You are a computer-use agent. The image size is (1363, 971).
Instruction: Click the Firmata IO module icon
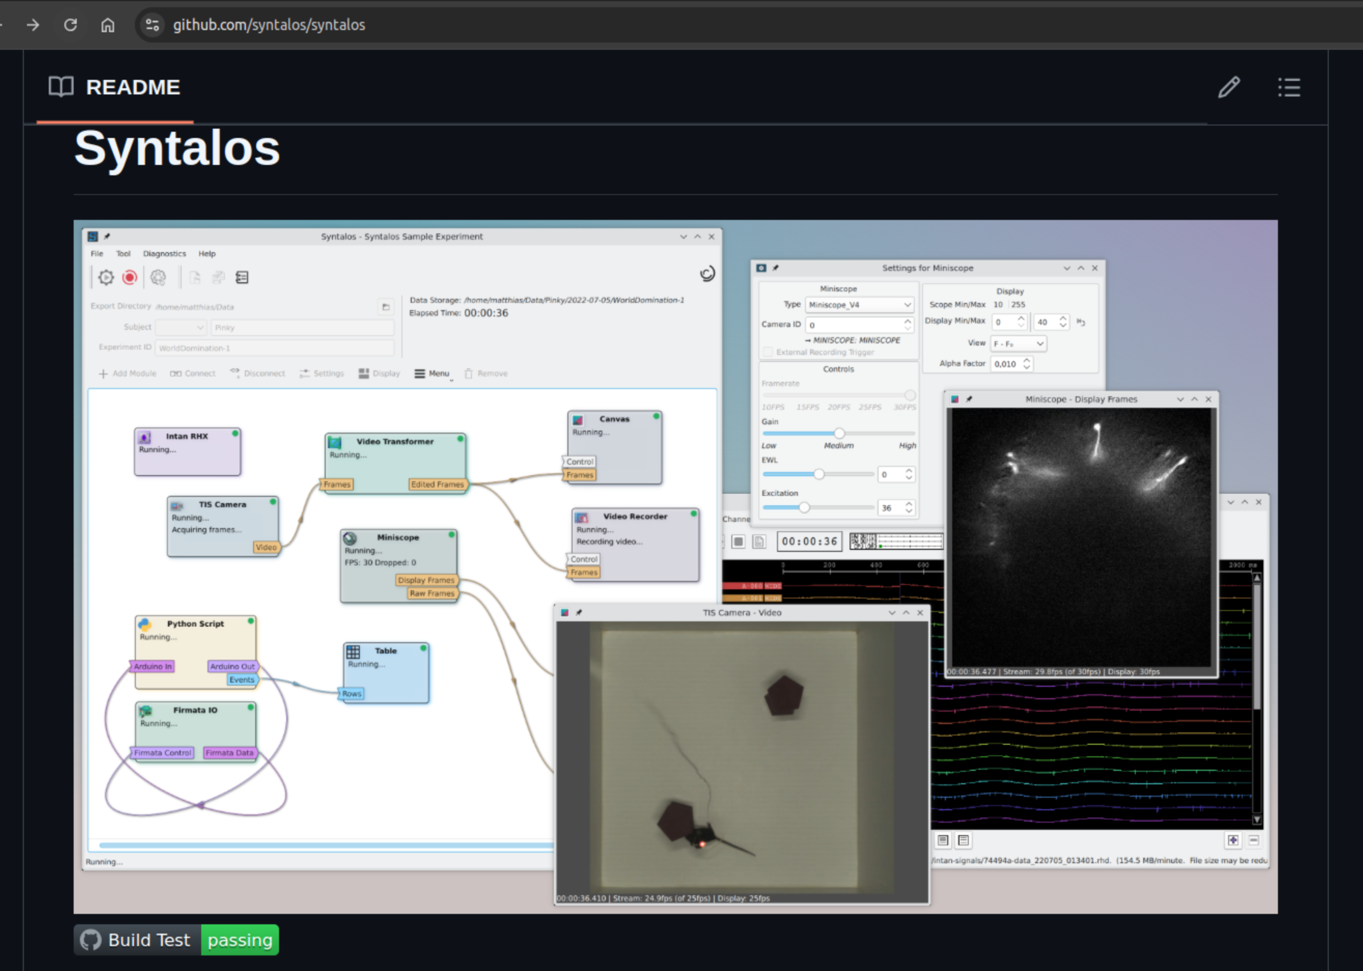(x=145, y=711)
